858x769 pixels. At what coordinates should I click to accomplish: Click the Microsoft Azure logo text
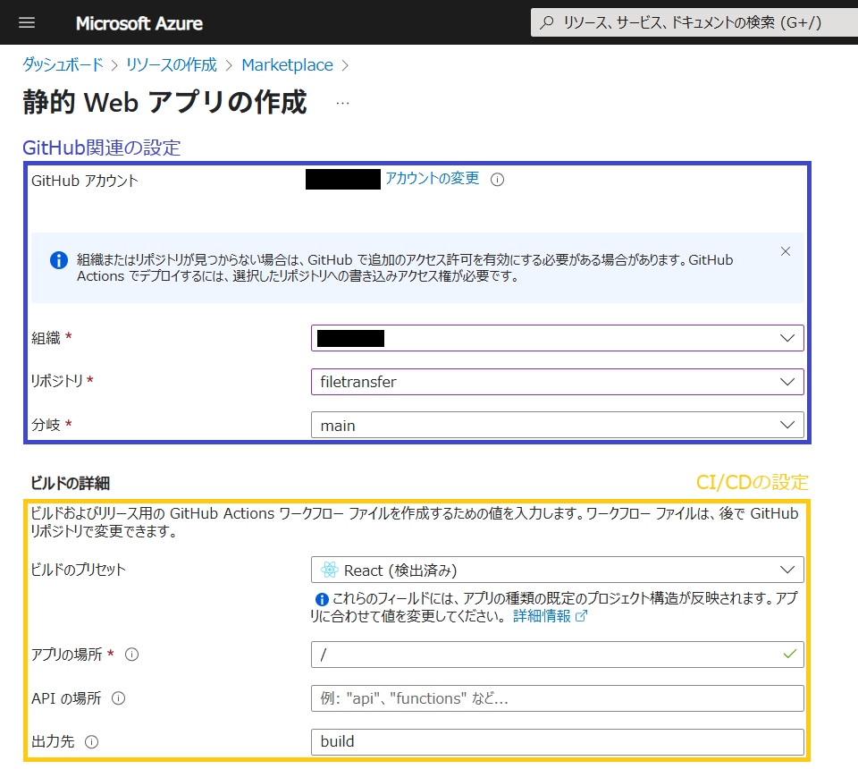139,23
